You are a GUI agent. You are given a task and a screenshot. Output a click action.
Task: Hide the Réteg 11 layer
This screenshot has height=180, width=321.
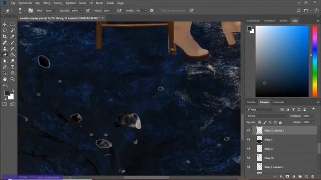[249, 149]
